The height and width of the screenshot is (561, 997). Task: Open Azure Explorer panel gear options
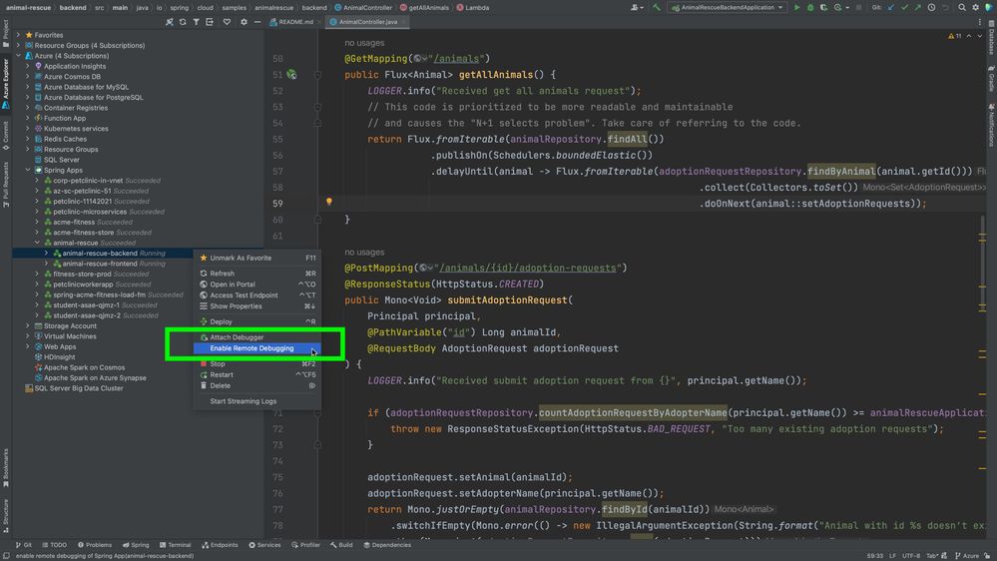(x=244, y=22)
